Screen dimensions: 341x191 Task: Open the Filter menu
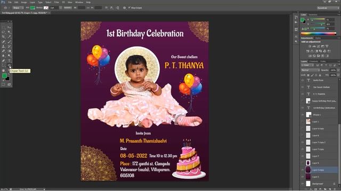pyautogui.click(x=56, y=2)
